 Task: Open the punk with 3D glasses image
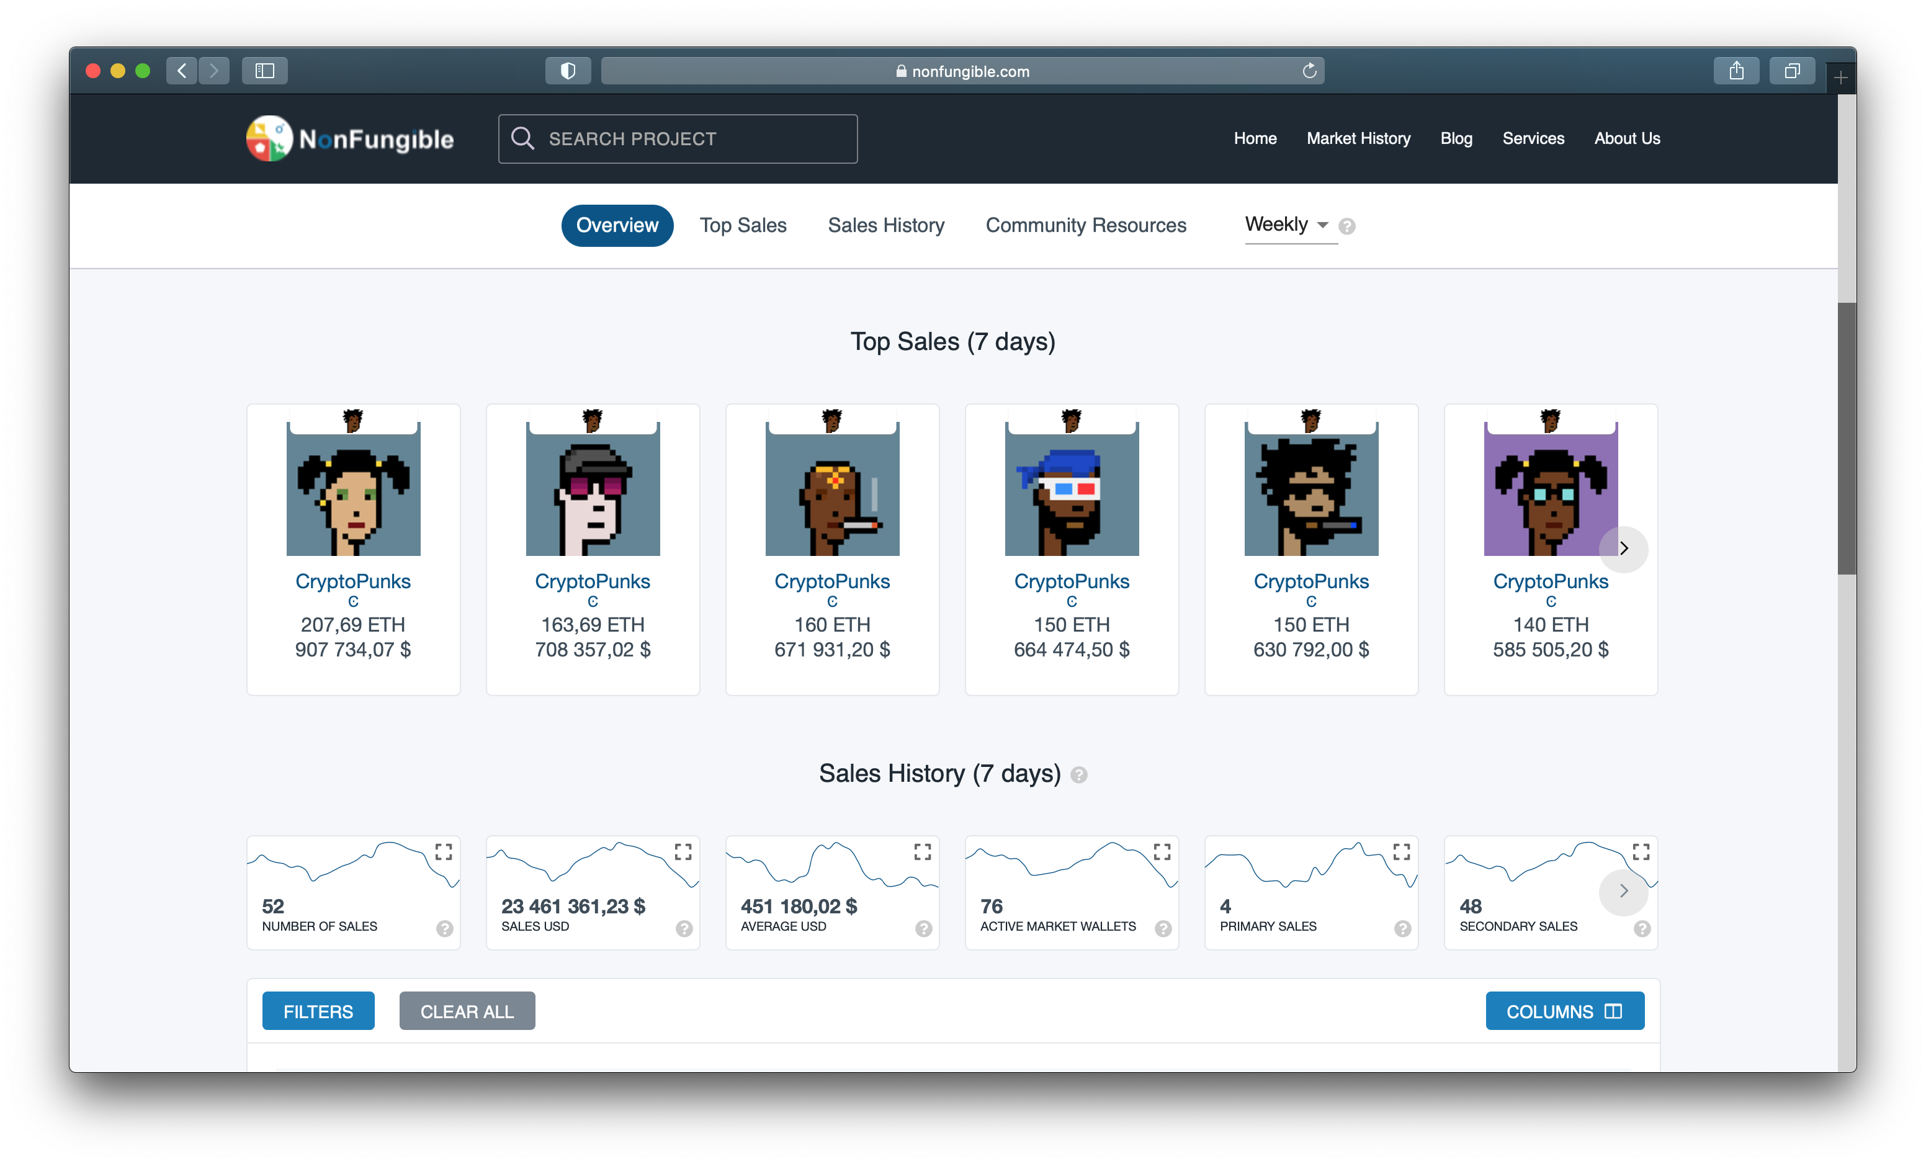1072,488
